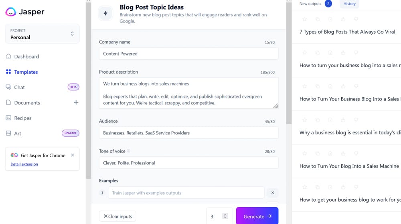401x224 pixels.
Task: Dismiss the Get Jasper for Chrome banner
Action: 73,155
